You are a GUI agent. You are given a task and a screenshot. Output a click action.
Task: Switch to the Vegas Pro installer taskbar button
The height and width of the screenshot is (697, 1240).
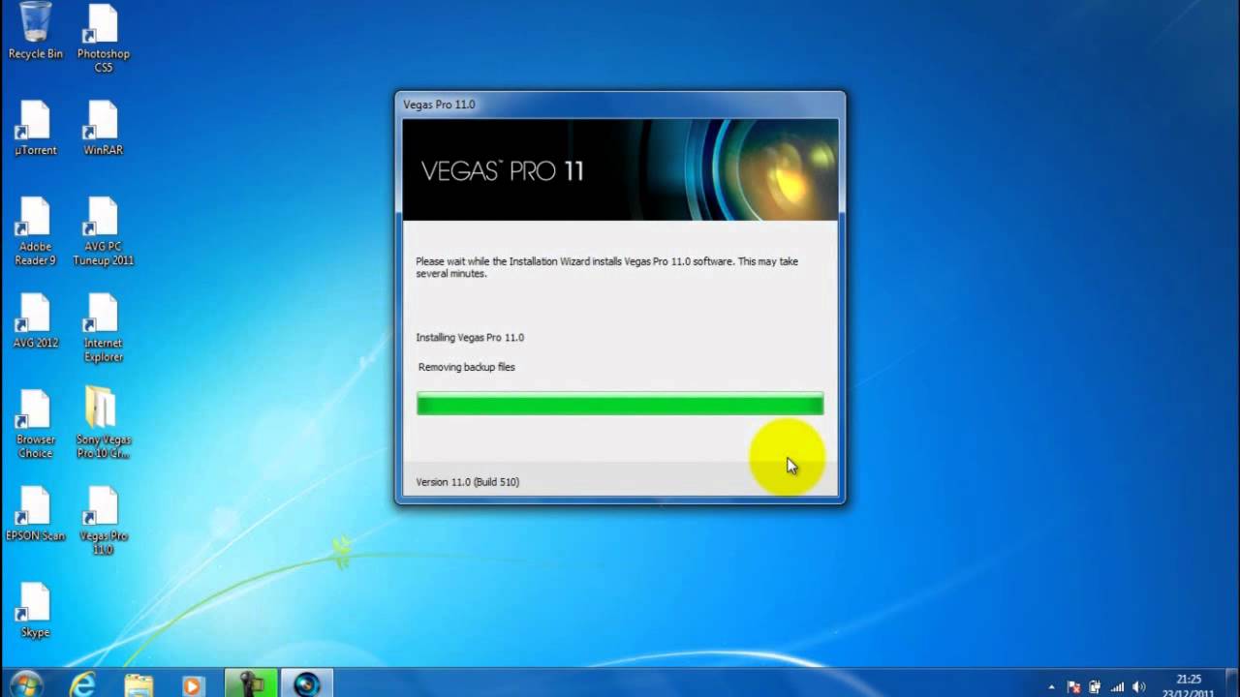pyautogui.click(x=307, y=683)
